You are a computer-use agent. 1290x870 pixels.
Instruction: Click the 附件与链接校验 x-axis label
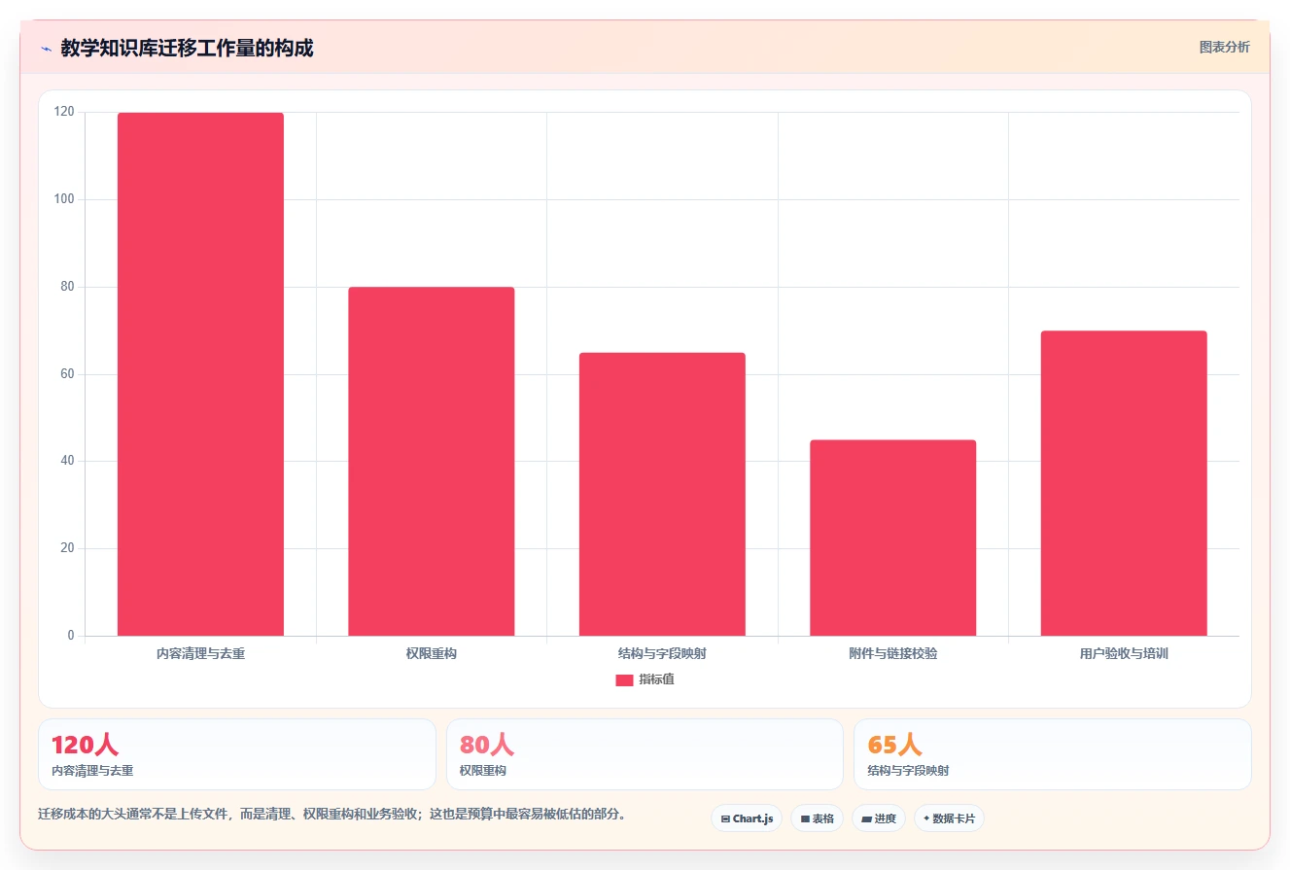click(x=892, y=653)
